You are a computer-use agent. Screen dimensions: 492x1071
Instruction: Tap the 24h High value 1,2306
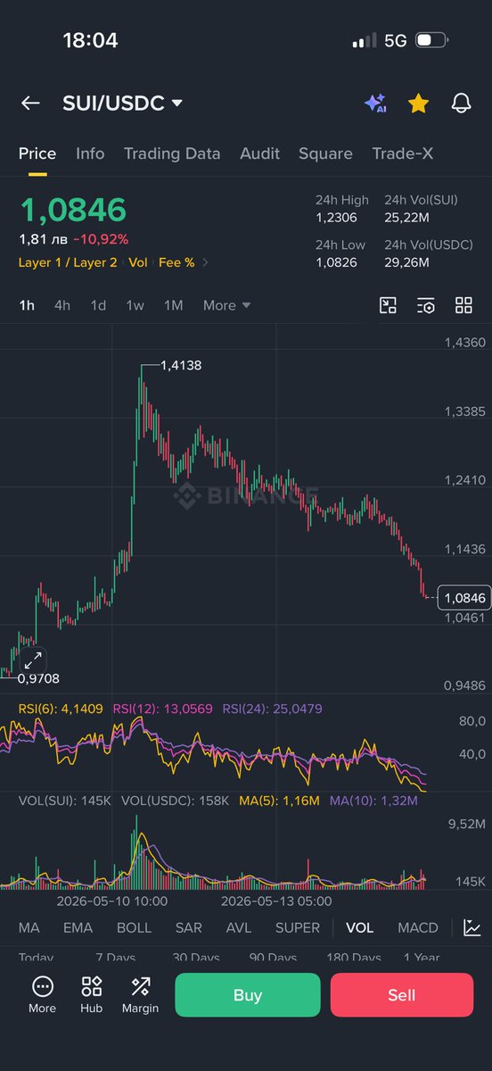coord(335,217)
